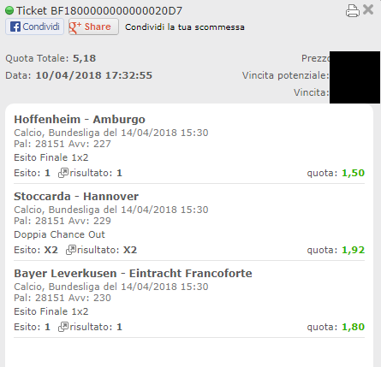This screenshot has height=367, width=381.
Task: Close the ticket popup with X
Action: (368, 9)
